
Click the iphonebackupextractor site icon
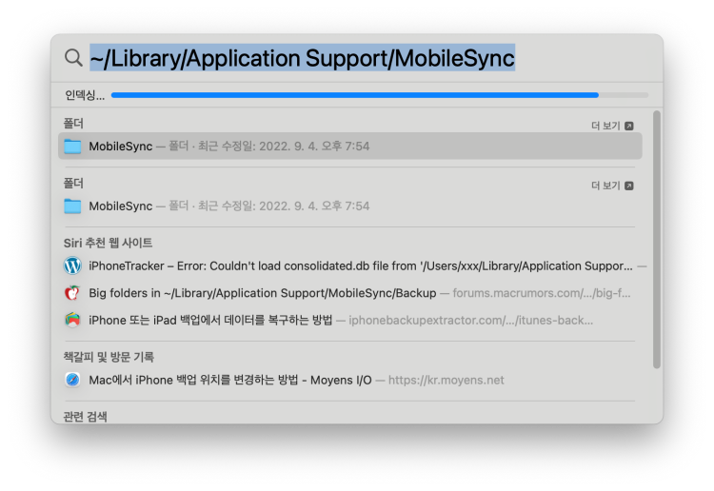click(72, 321)
